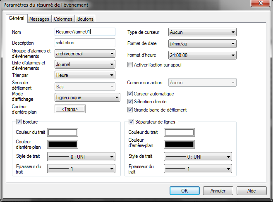This screenshot has height=202, width=273.
Task: Switch to the Messages tab
Action: (x=39, y=19)
